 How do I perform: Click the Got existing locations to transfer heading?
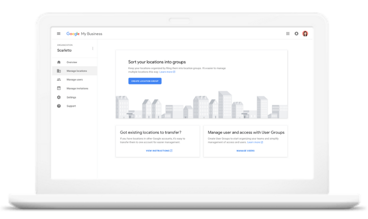click(x=151, y=133)
